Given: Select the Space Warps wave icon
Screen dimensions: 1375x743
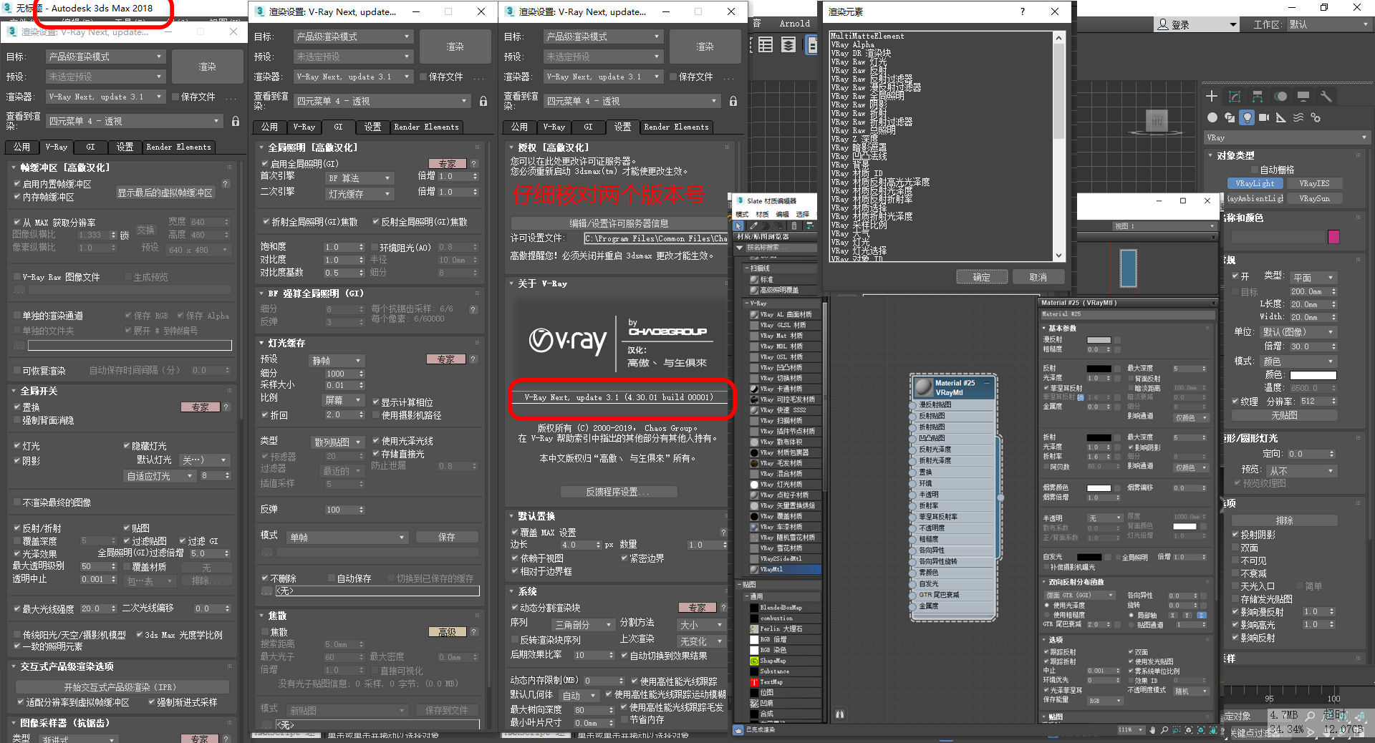Looking at the screenshot, I should tap(1298, 117).
